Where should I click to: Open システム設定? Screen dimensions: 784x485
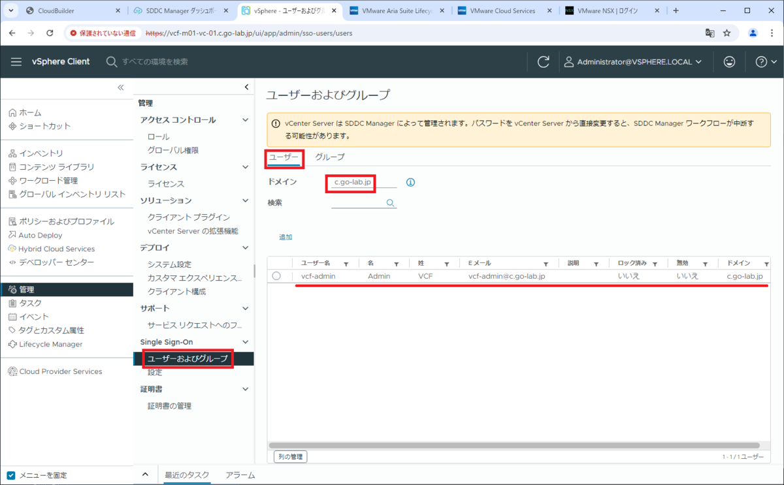tap(169, 264)
